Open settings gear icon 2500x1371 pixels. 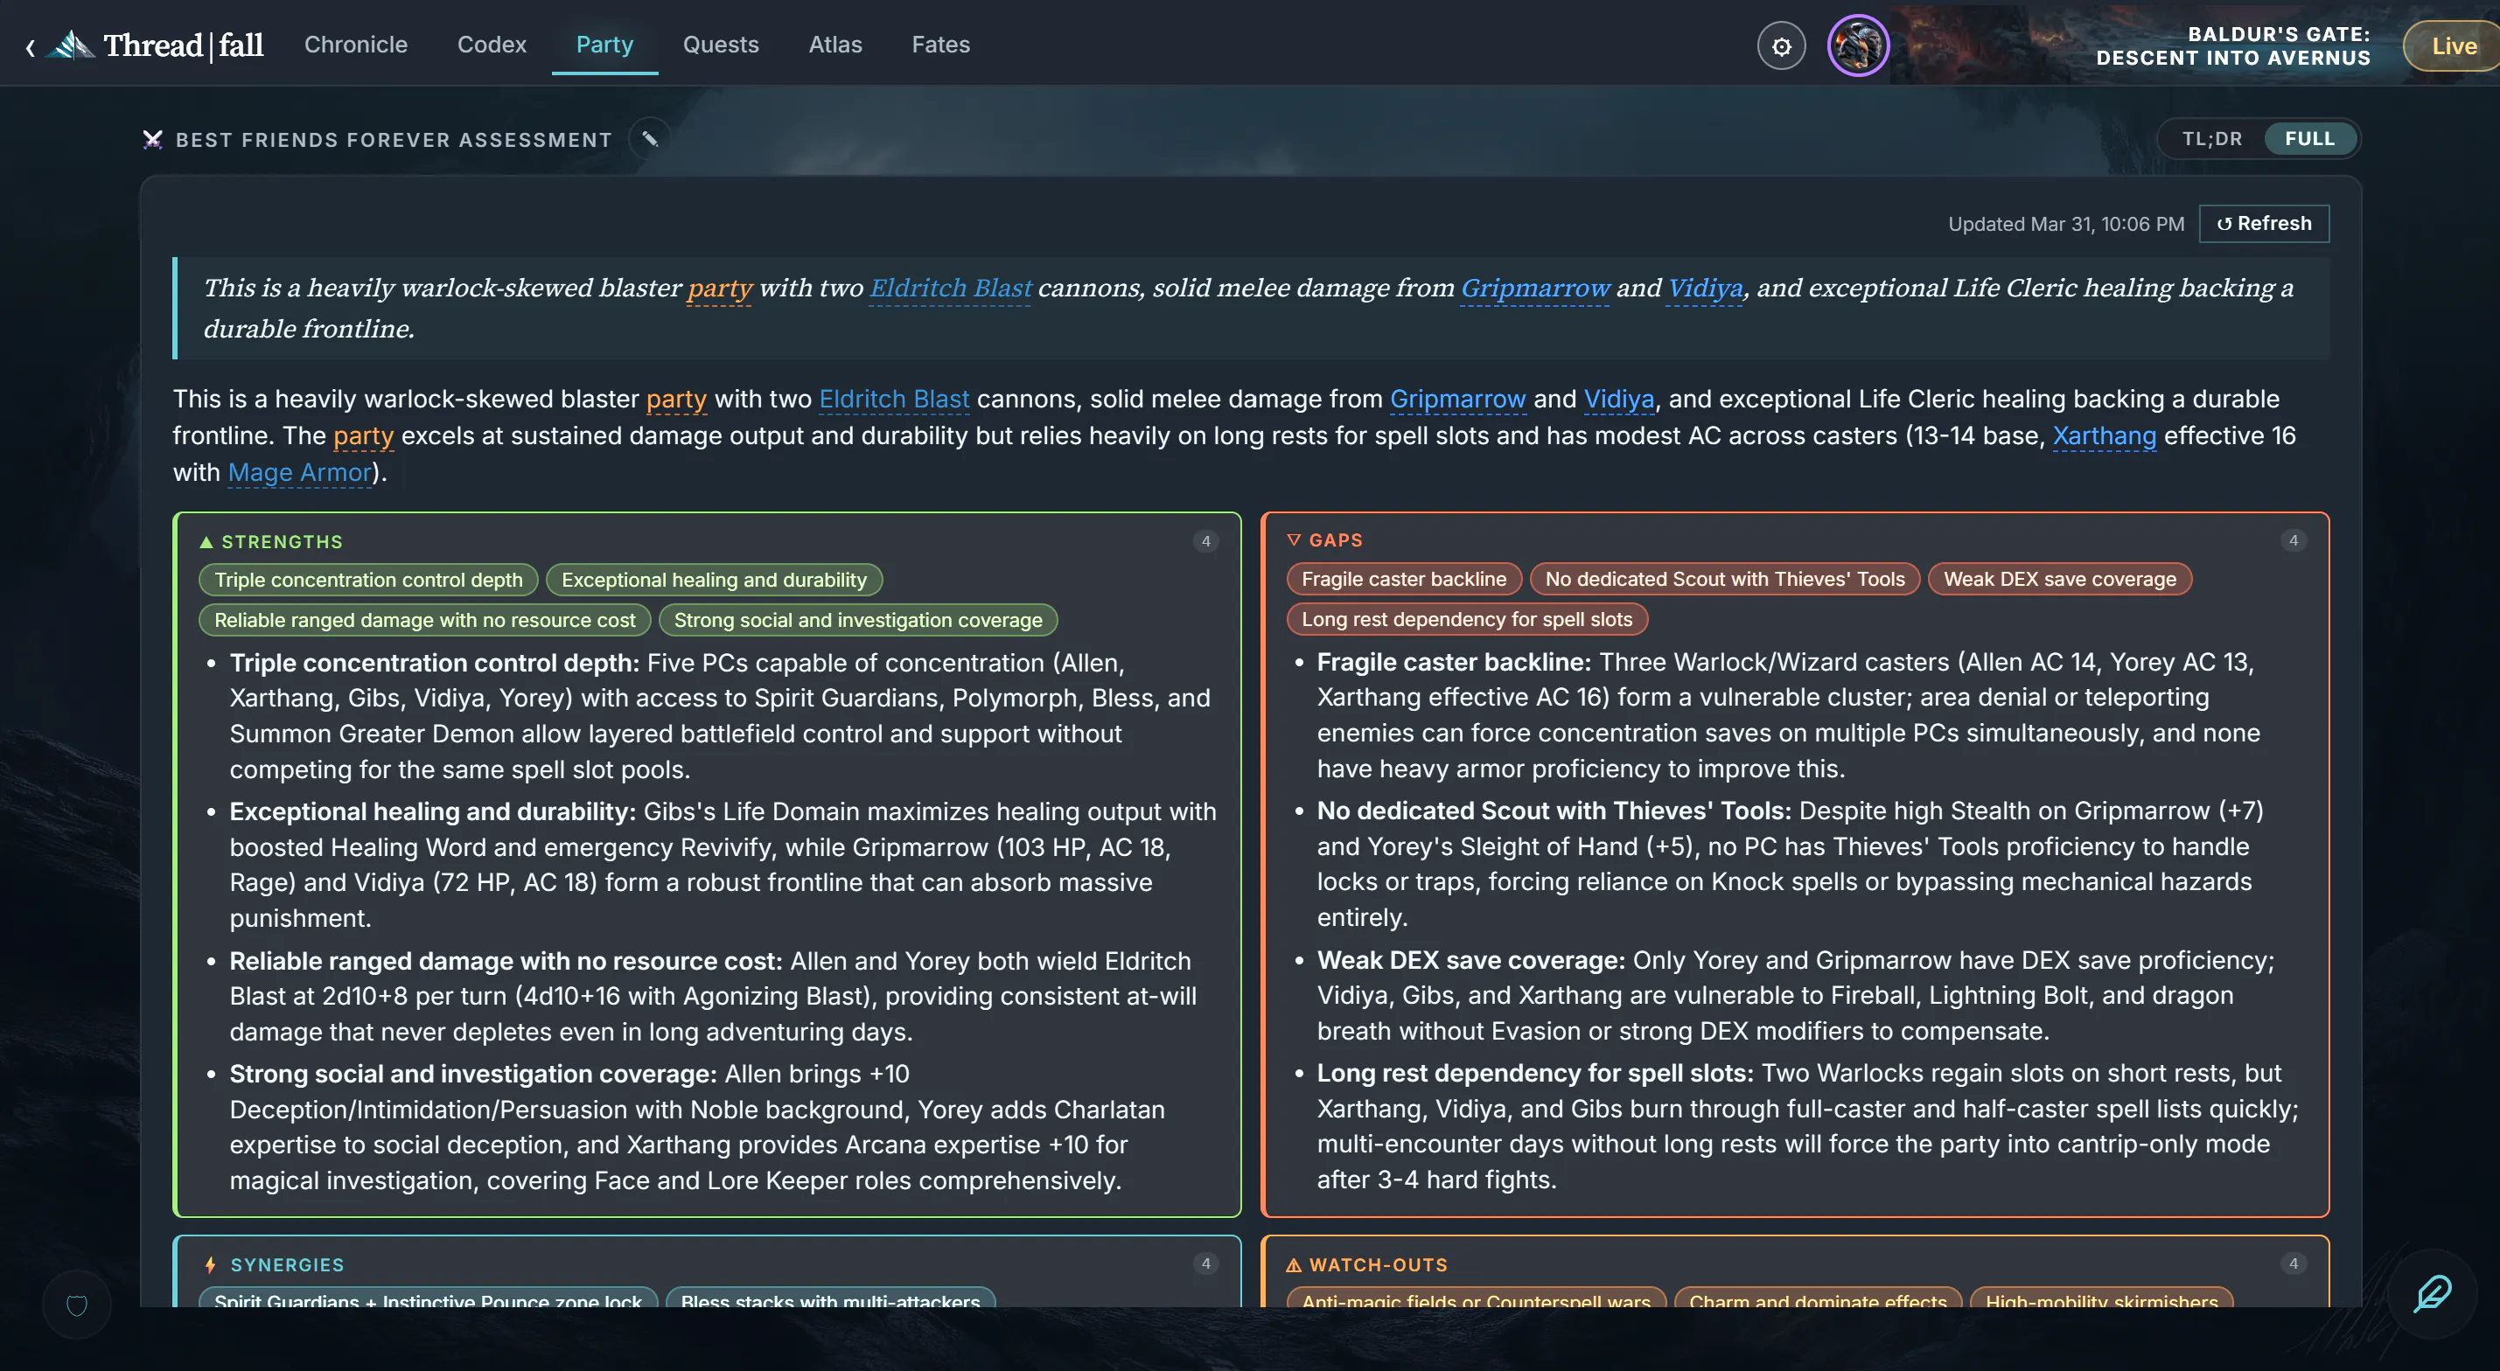pos(1781,45)
